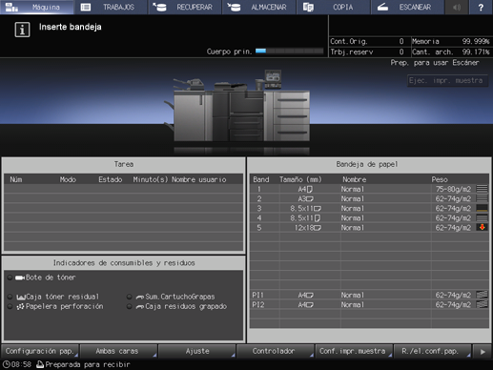Click the info icon beside Inserte bandeja
This screenshot has width=493, height=370.
click(x=22, y=30)
